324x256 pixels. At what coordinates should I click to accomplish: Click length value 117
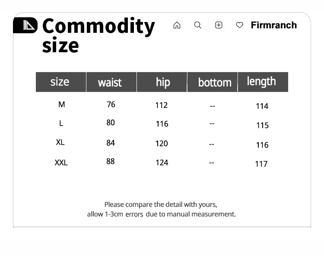pyautogui.click(x=261, y=164)
